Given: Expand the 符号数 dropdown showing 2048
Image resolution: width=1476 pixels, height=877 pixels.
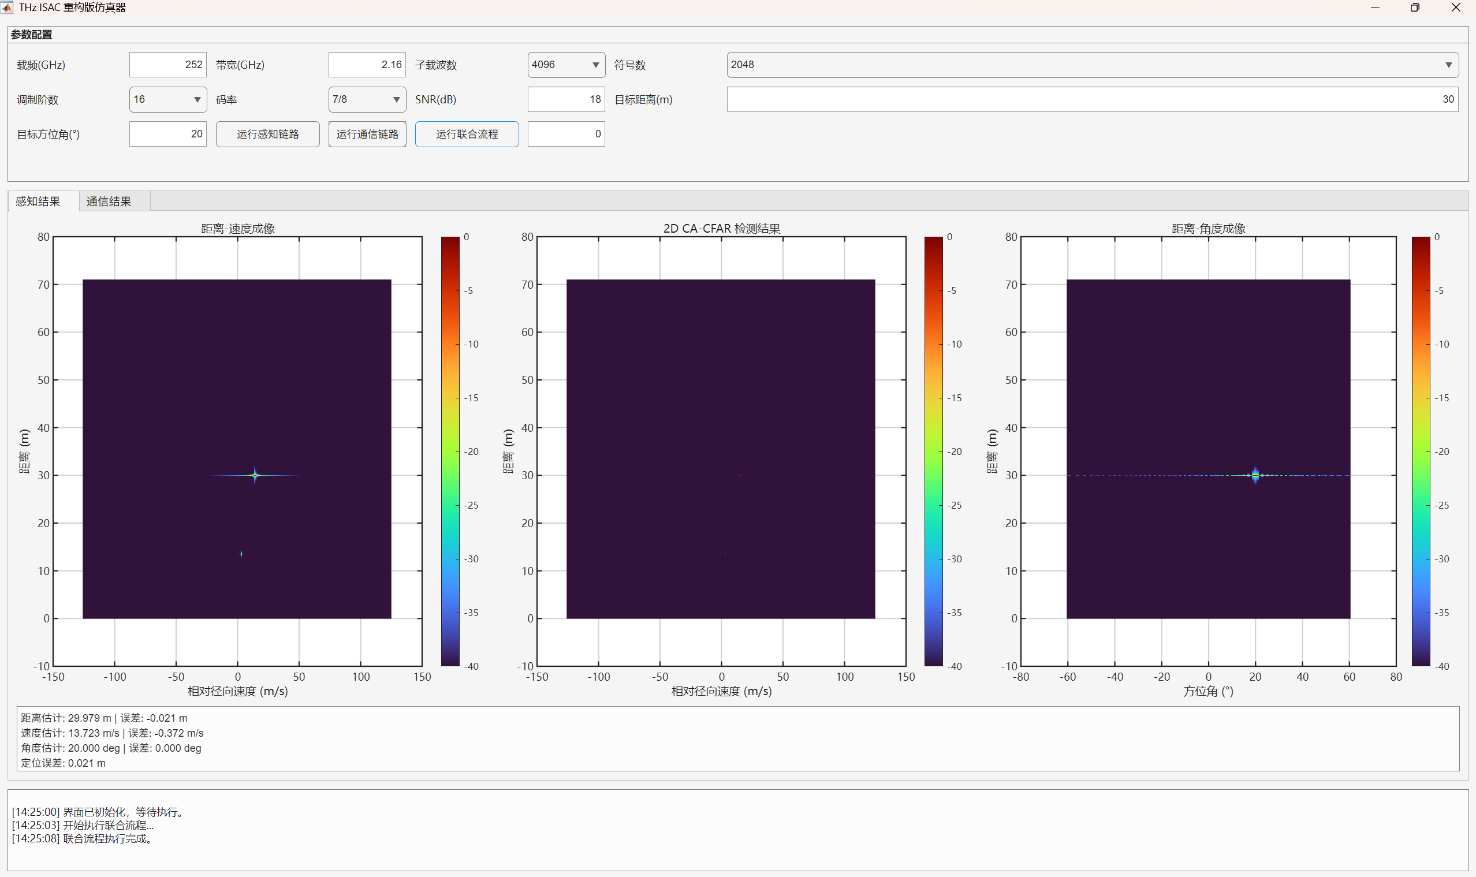Looking at the screenshot, I should coord(1092,65).
